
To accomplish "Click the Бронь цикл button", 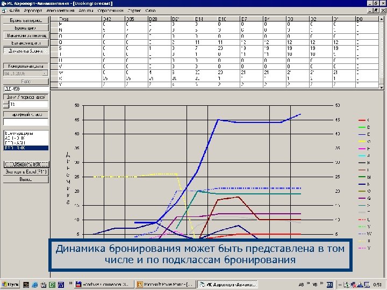I will [x=26, y=28].
